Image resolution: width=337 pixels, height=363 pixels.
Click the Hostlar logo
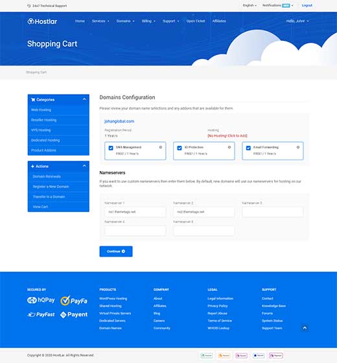tap(42, 21)
